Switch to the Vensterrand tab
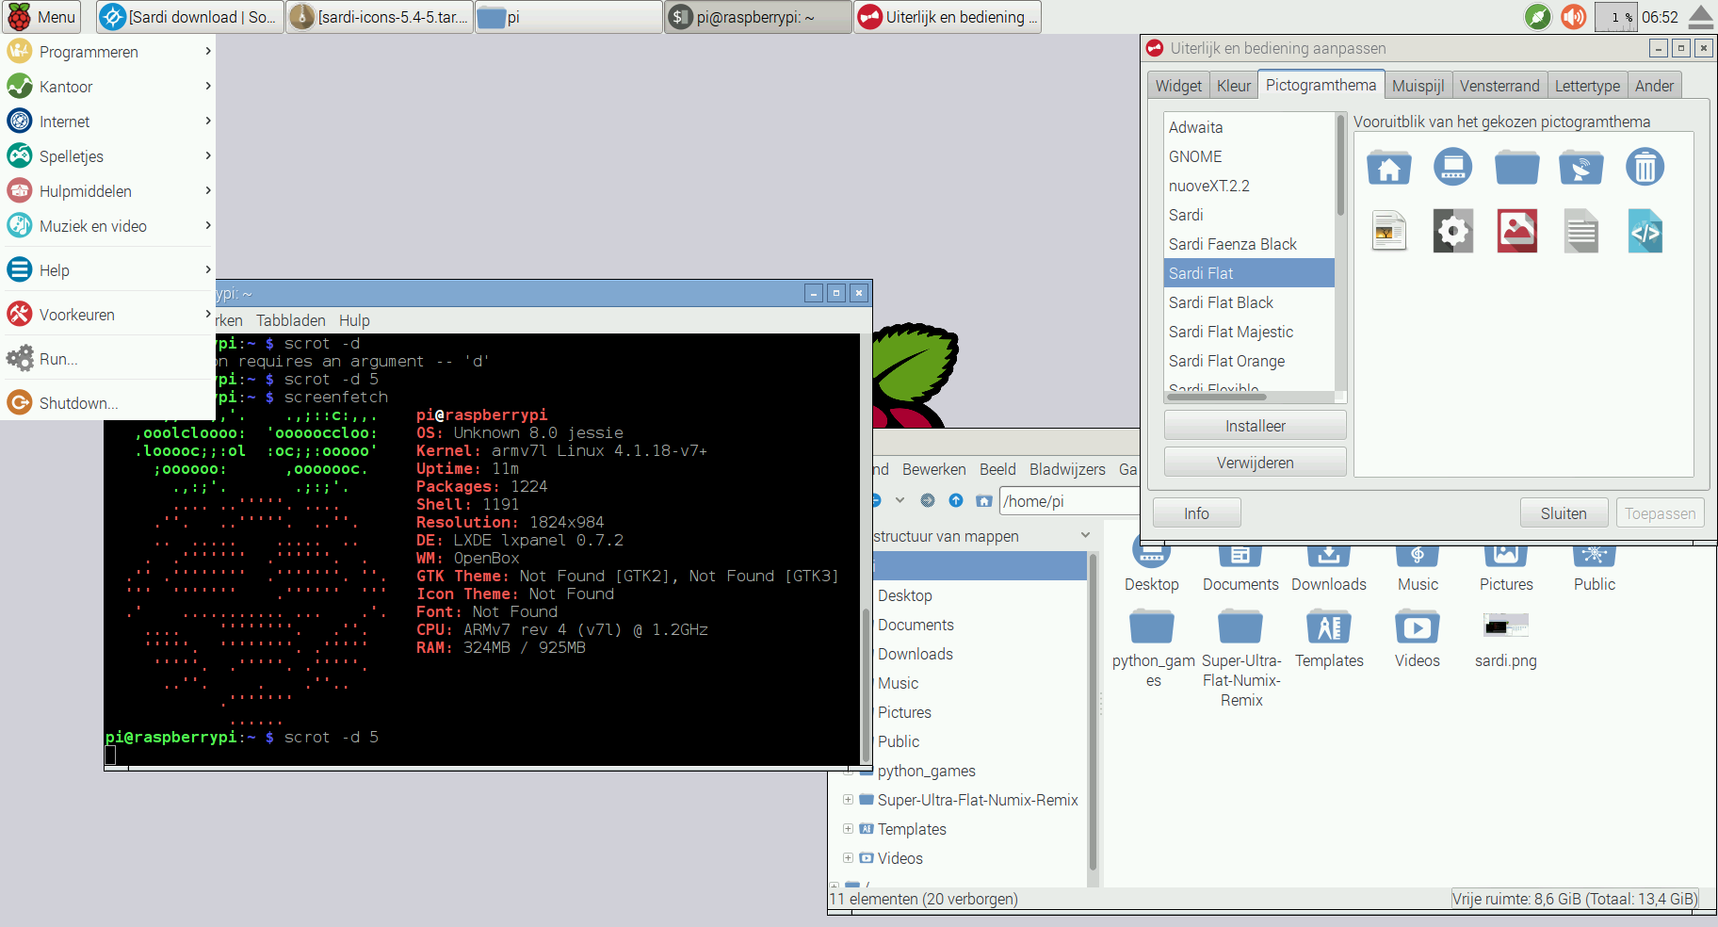This screenshot has width=1718, height=927. tap(1499, 86)
